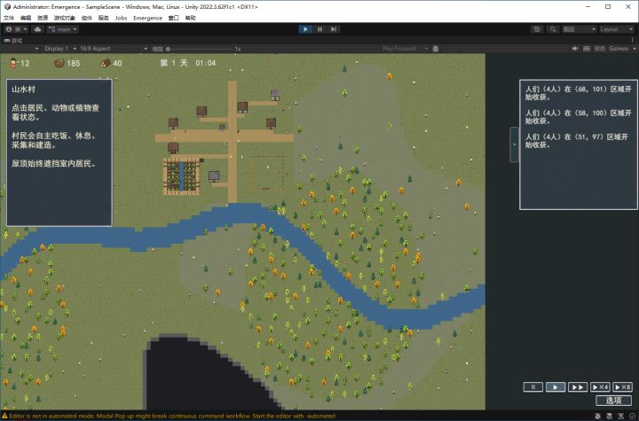Set game speed to normal play

(555, 386)
